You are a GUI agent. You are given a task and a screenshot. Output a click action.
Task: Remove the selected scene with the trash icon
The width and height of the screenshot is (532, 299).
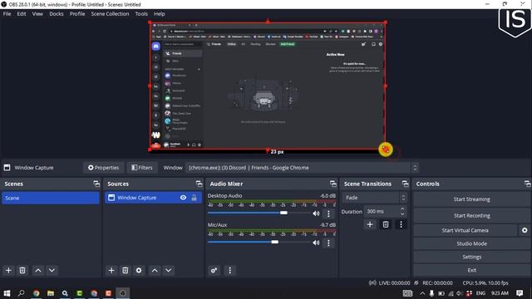[22, 270]
